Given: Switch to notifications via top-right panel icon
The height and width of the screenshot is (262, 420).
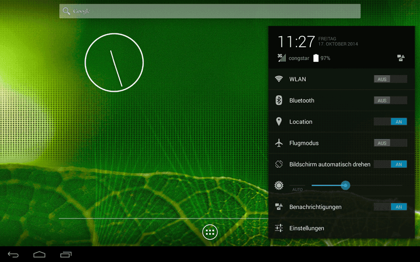Looking at the screenshot, I should 401,58.
